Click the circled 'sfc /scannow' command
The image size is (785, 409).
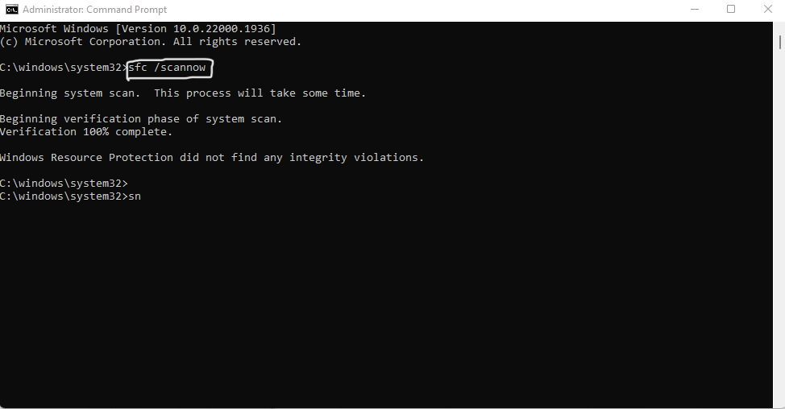167,68
